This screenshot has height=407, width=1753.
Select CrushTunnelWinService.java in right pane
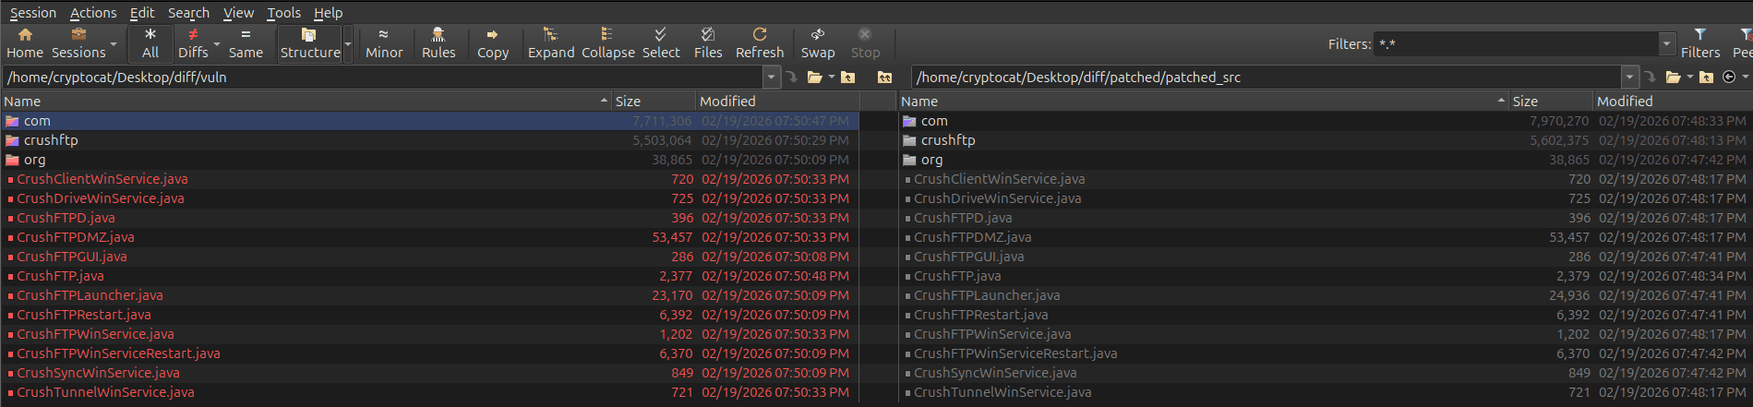coord(1326,392)
